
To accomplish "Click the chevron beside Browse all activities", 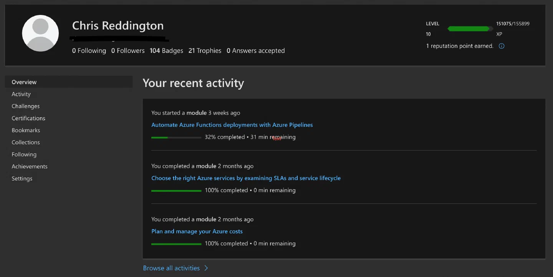I will [206, 268].
